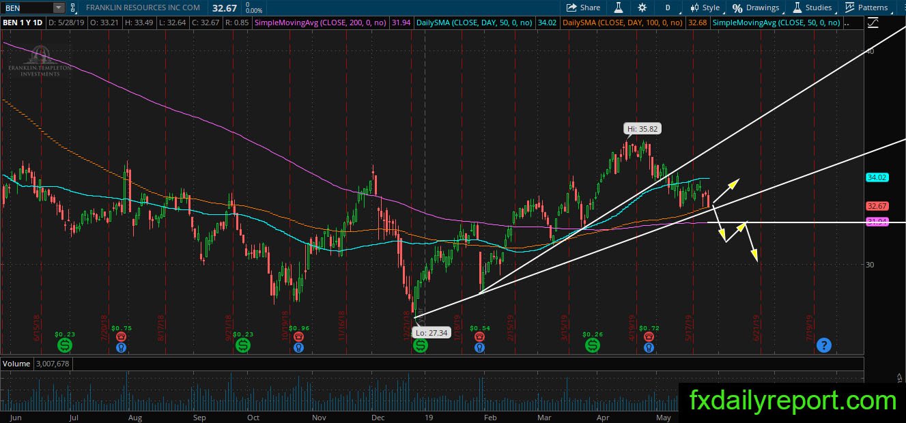Click the 34.02 cyan price axis label
906x423 pixels.
[x=877, y=177]
